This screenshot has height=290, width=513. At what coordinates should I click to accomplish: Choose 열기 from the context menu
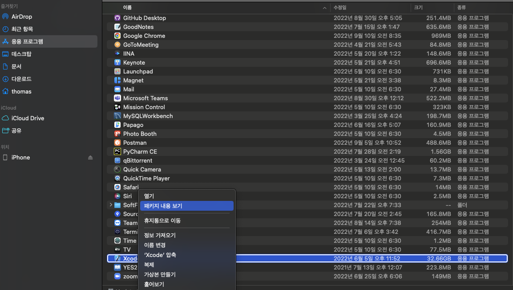(x=186, y=196)
